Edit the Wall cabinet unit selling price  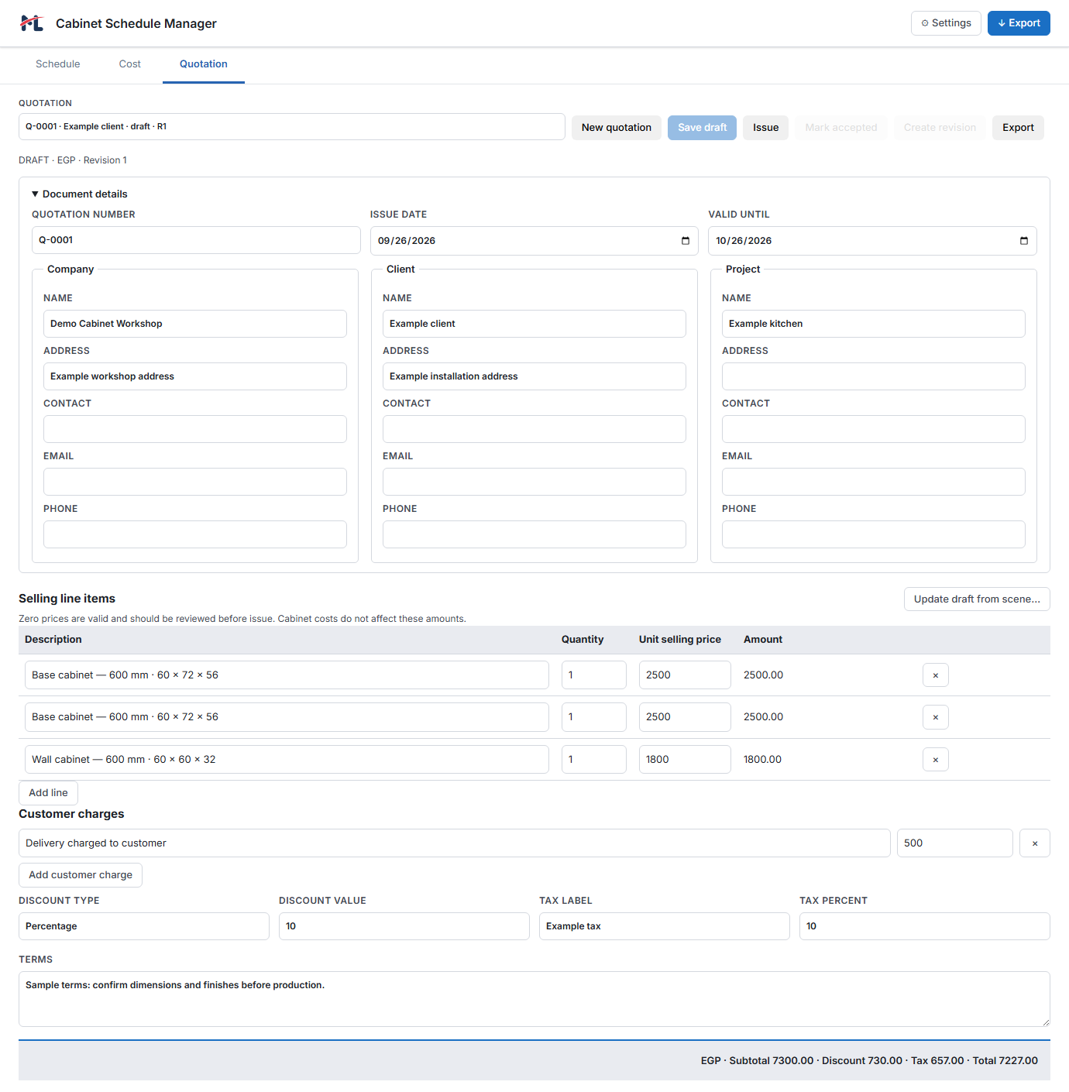pos(685,760)
